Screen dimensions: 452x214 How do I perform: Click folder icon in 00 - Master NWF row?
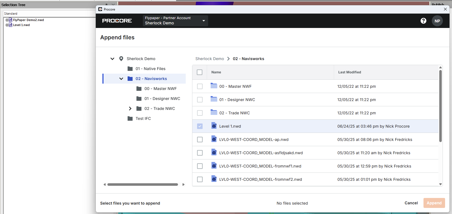(x=214, y=86)
